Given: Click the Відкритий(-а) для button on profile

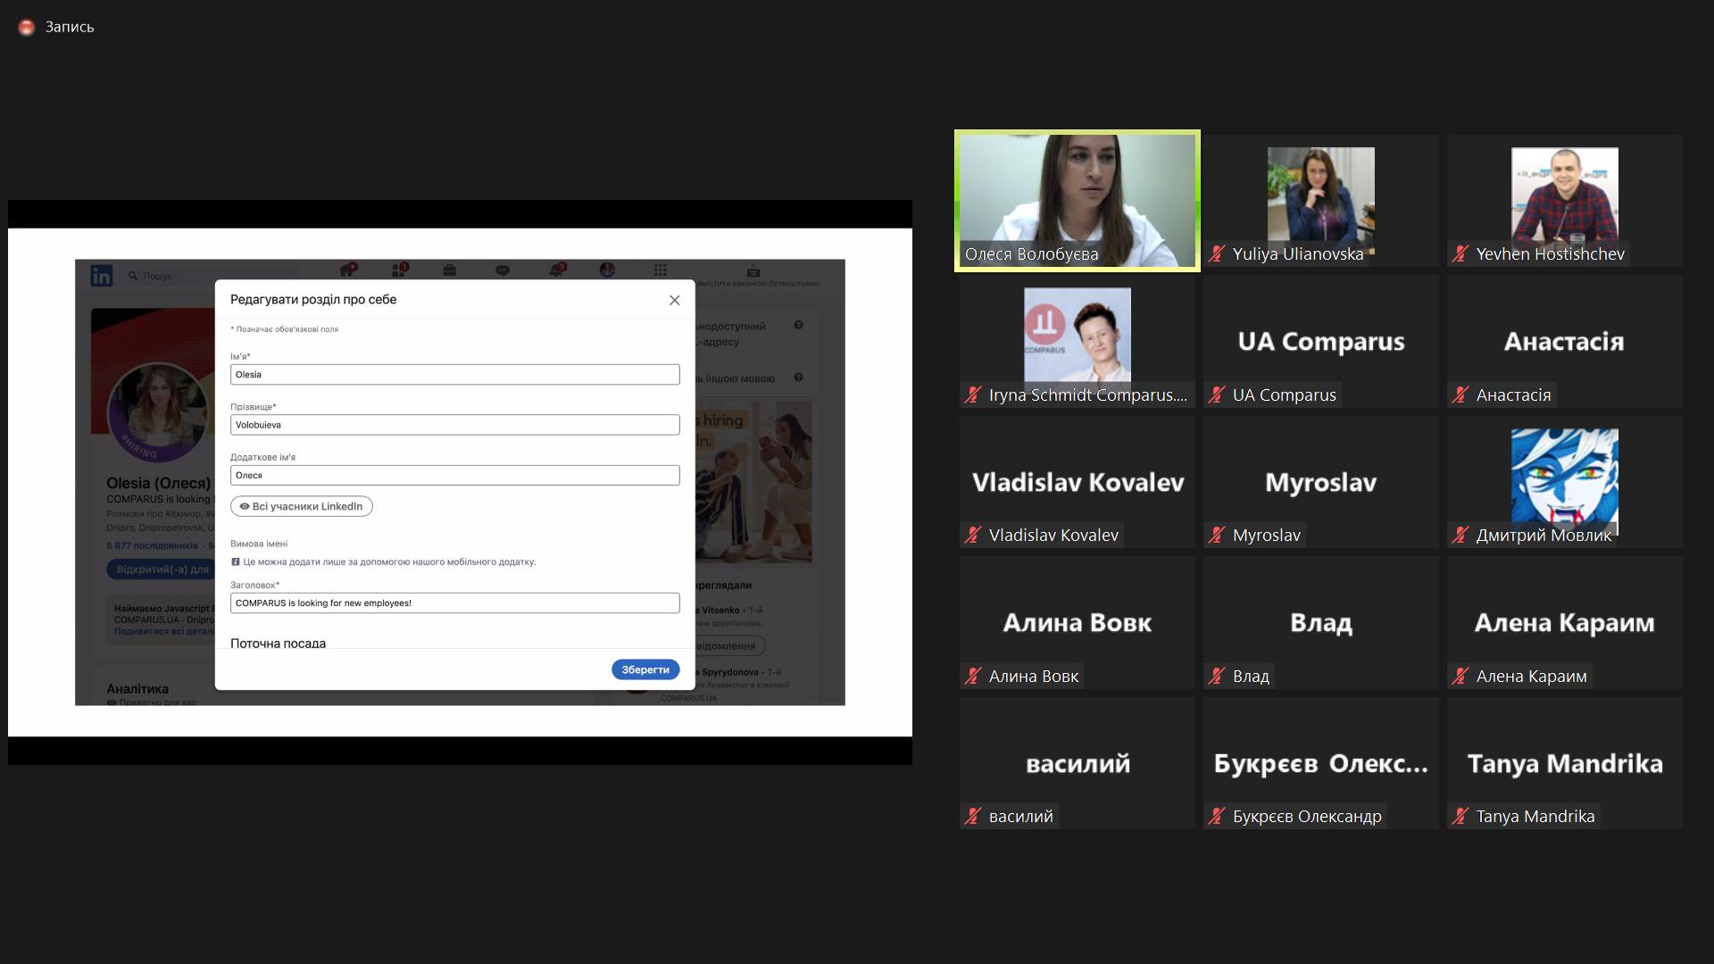Looking at the screenshot, I should point(161,569).
